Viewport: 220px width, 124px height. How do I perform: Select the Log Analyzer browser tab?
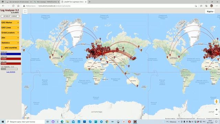point(74,2)
